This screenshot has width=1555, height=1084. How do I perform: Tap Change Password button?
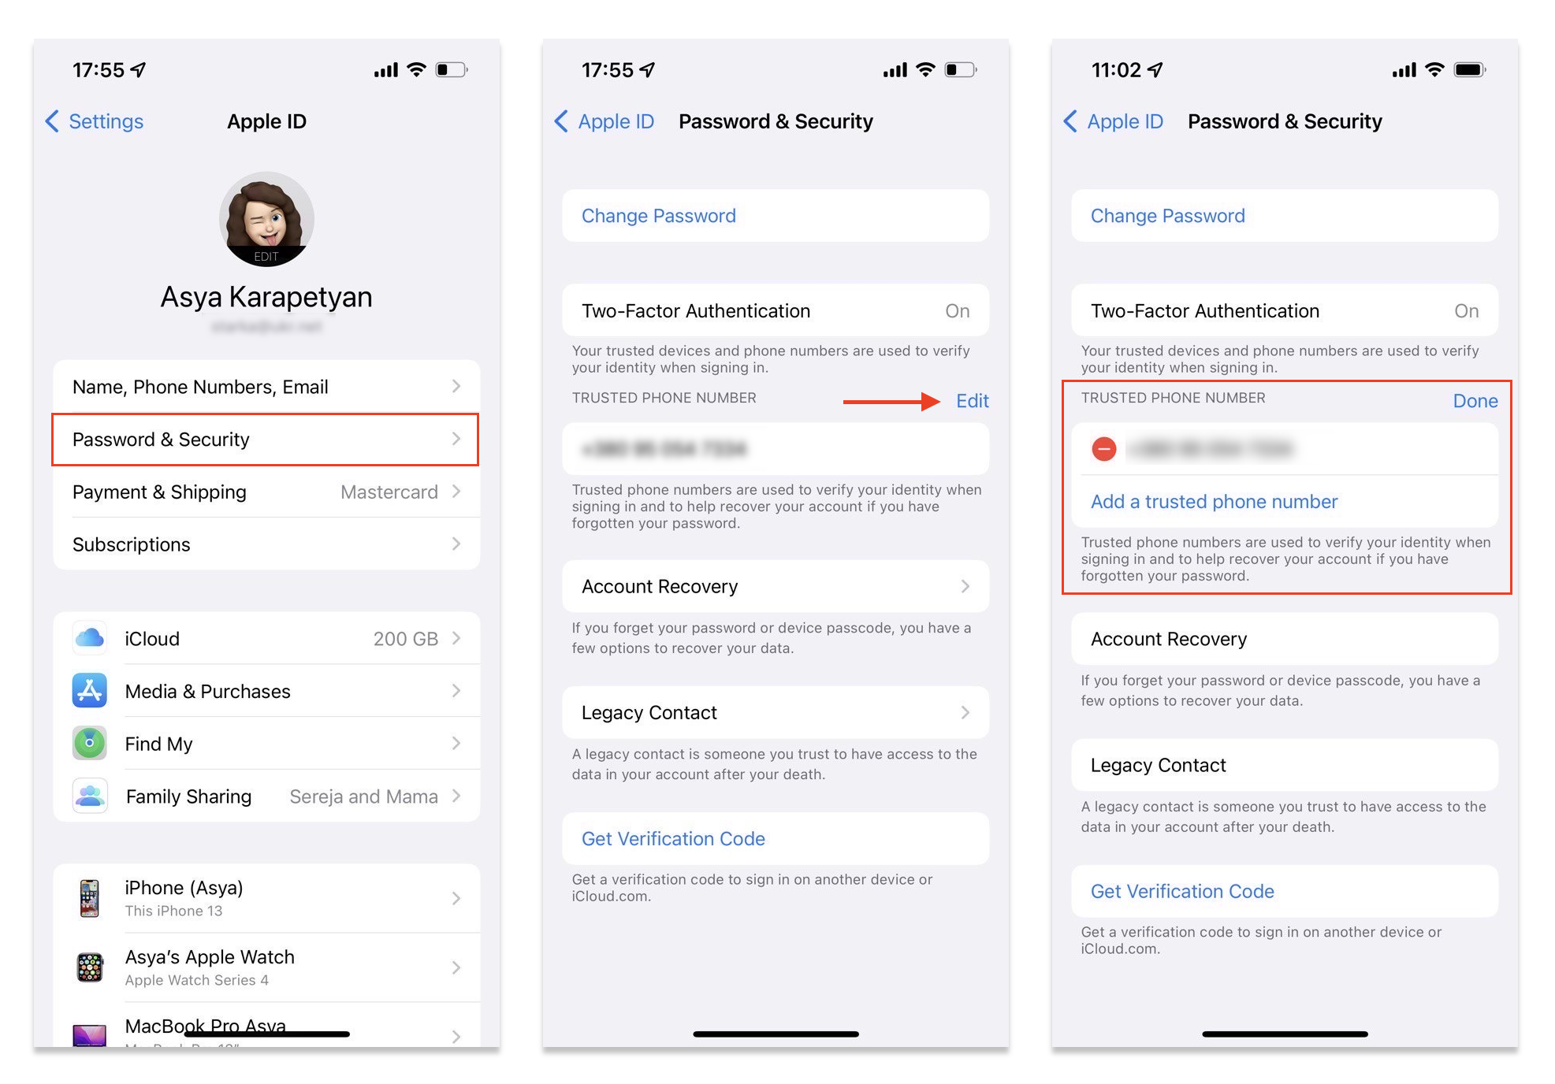tap(779, 213)
